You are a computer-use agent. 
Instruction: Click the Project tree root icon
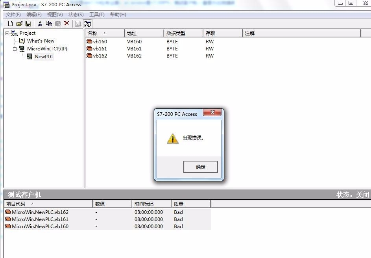coord(15,33)
